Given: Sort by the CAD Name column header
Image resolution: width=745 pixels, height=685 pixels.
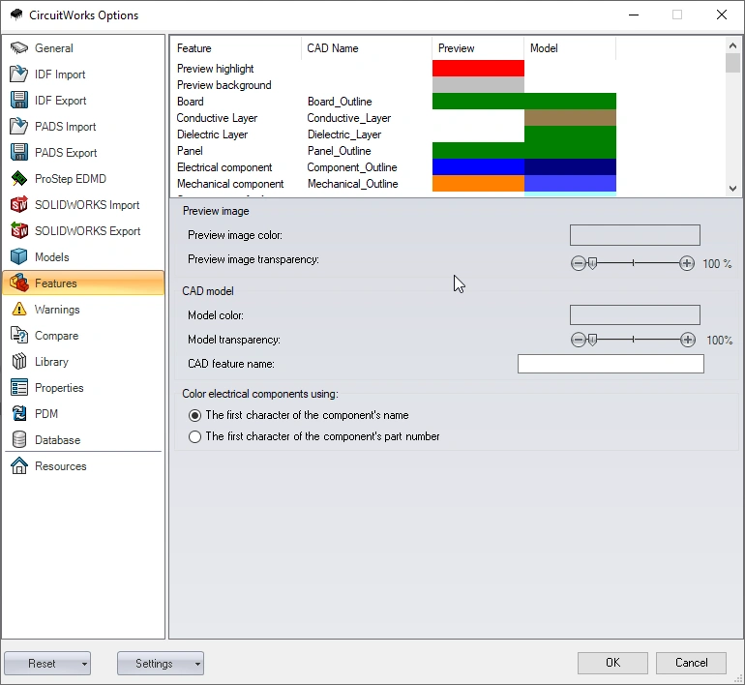Looking at the screenshot, I should [367, 48].
